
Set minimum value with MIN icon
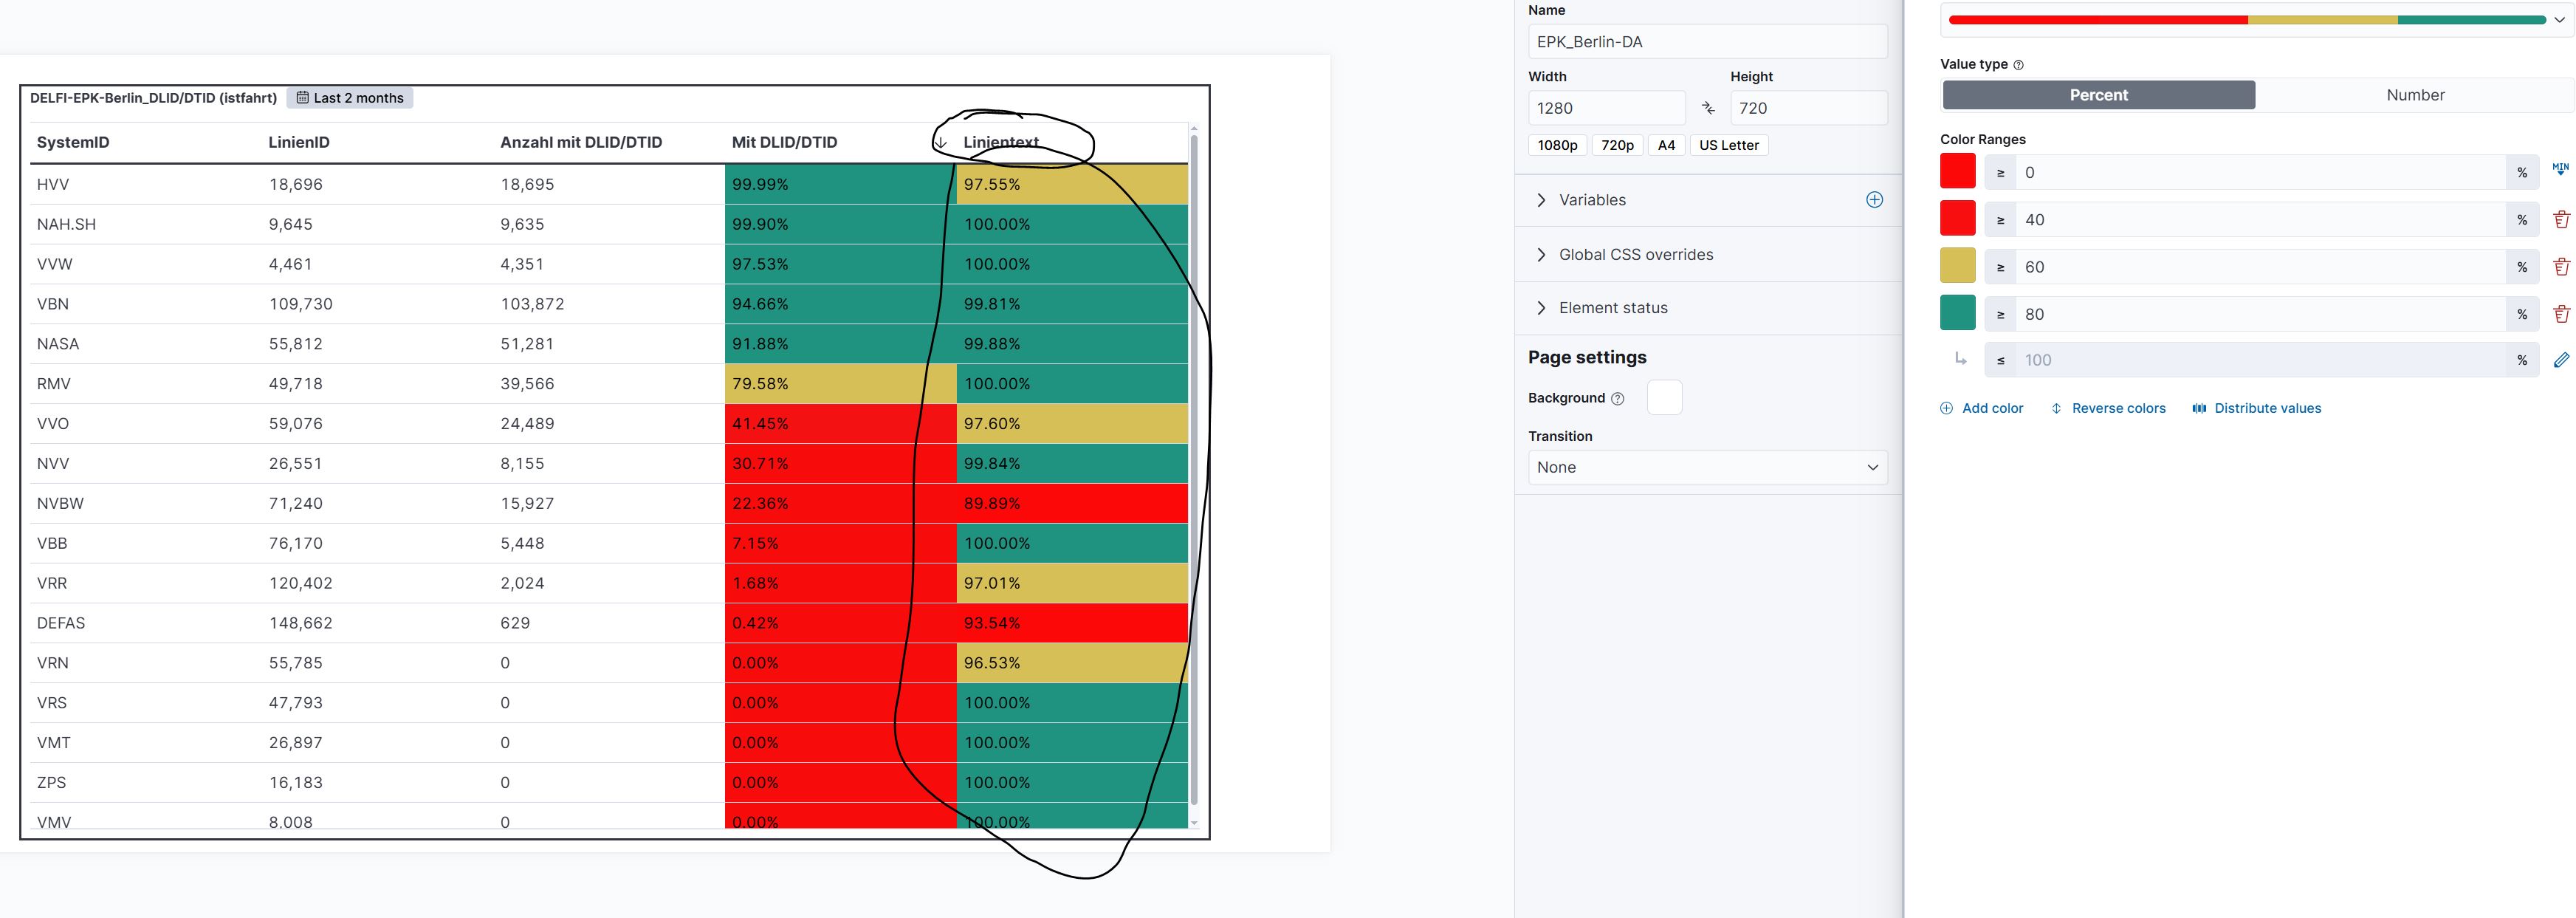pyautogui.click(x=2560, y=170)
